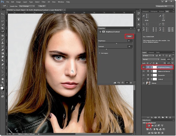Viewport: 176px width, 136px height.
Task: Open the Window menu
Action: tap(61, 2)
